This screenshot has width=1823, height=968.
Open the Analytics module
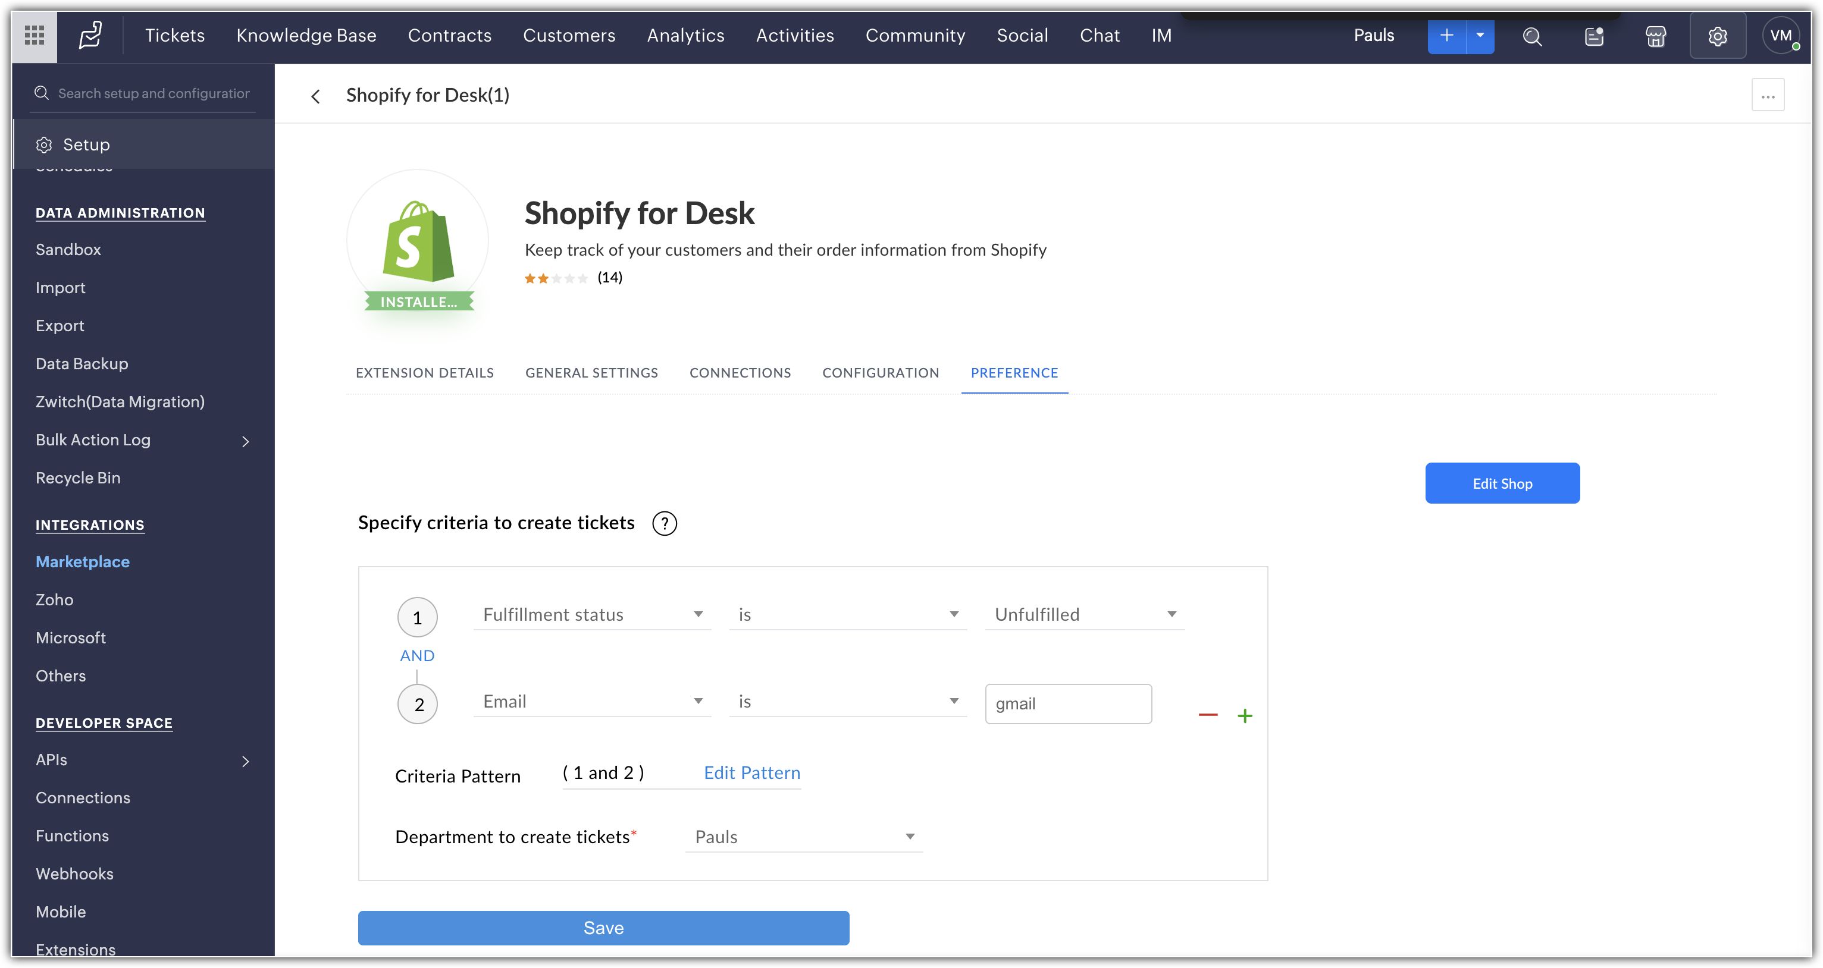(686, 35)
